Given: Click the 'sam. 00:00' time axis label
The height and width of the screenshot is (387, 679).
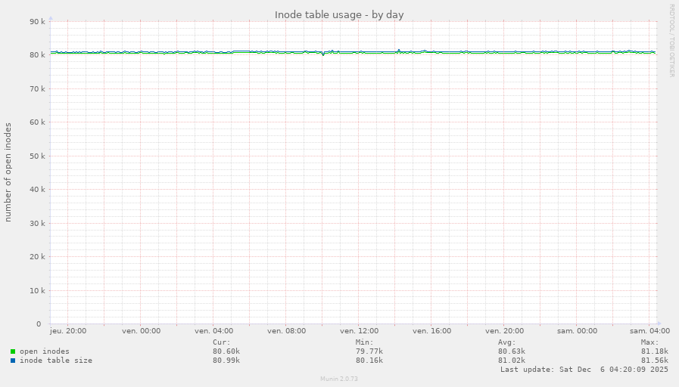Looking at the screenshot, I should click(578, 331).
